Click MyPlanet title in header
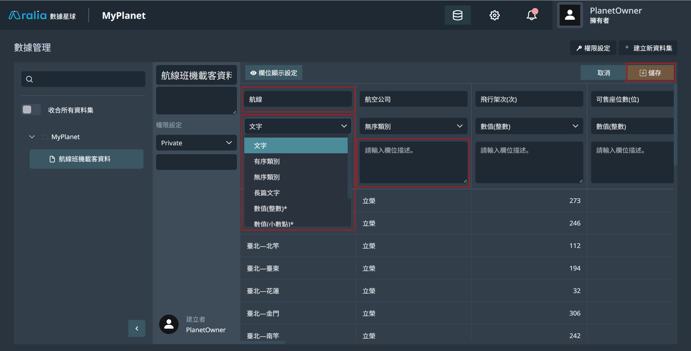This screenshot has width=691, height=351. pyautogui.click(x=124, y=15)
